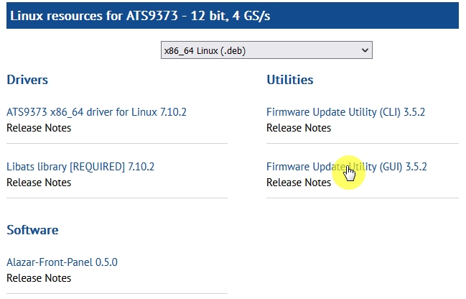Download Firmware Update Utility (CLI) 3.5.2
The height and width of the screenshot is (299, 466).
pyautogui.click(x=345, y=112)
